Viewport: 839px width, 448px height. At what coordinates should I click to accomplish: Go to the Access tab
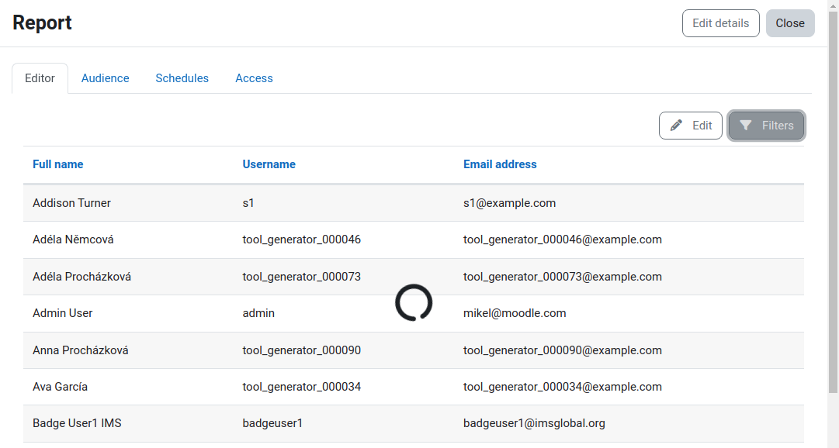[x=254, y=78]
